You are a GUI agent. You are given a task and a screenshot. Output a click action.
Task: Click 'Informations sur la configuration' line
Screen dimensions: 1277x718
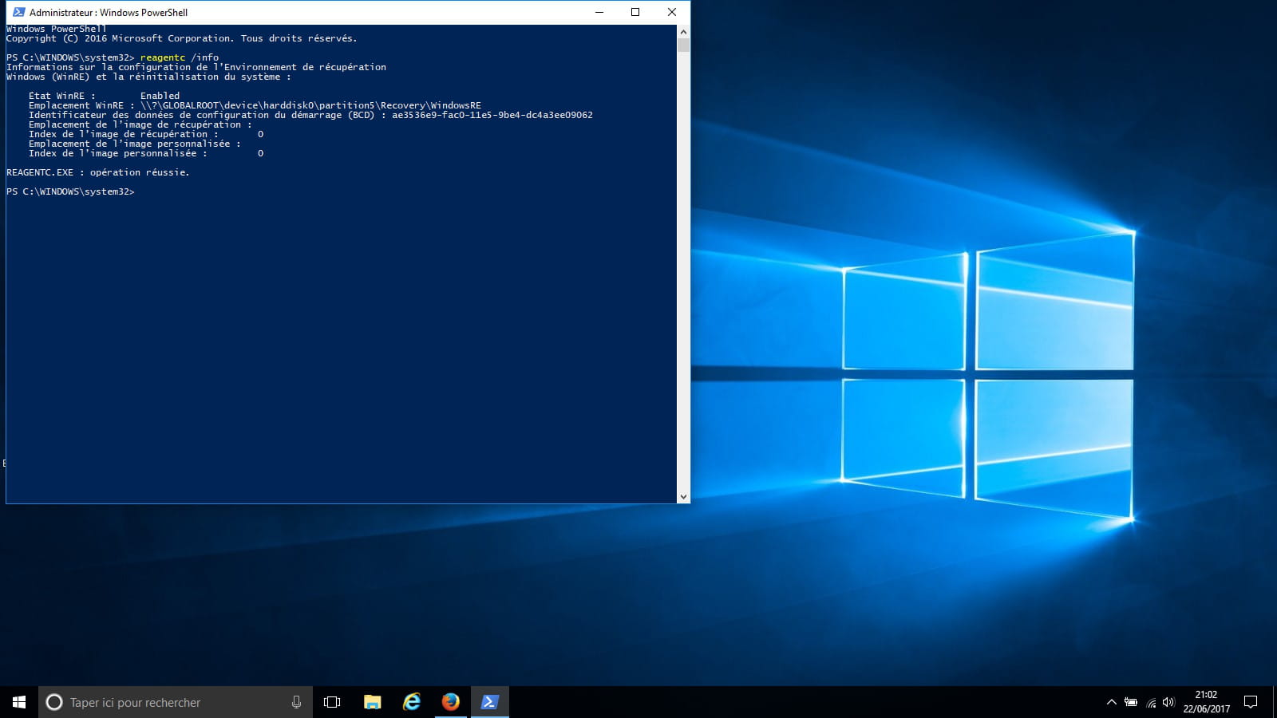(x=196, y=67)
